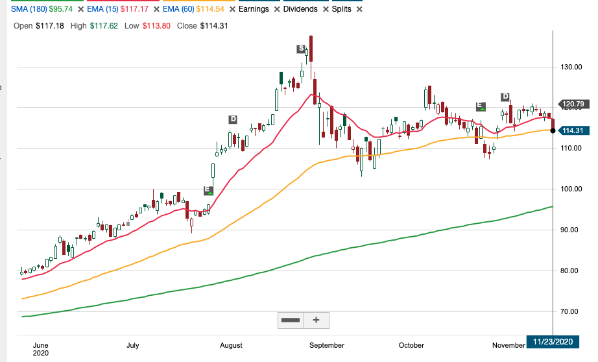
Task: Zoom in the chart with plus button
Action: pos(316,320)
